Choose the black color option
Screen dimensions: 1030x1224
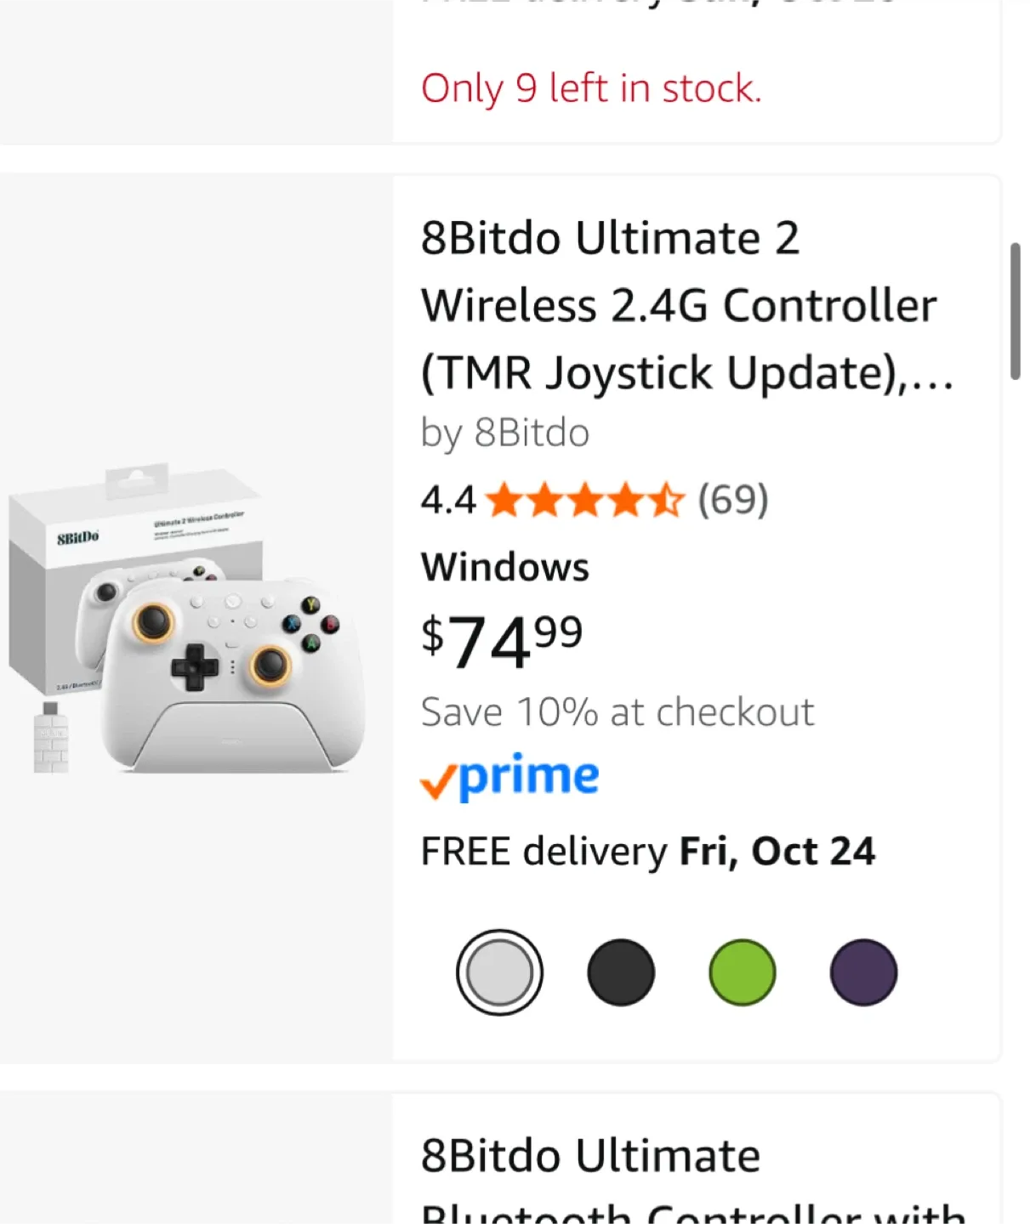pos(621,972)
